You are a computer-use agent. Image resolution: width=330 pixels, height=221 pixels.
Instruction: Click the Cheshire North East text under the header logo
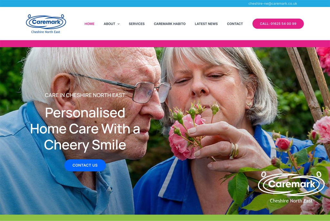pos(46,32)
